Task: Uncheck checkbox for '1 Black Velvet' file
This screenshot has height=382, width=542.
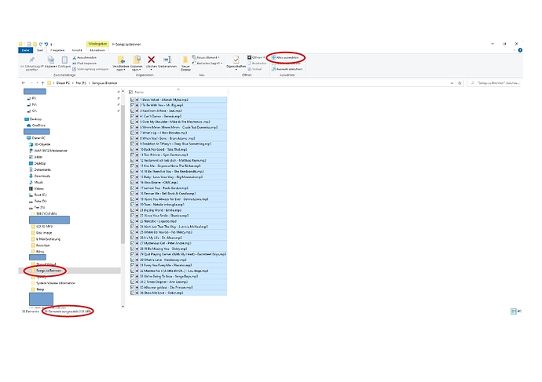Action: 132,100
